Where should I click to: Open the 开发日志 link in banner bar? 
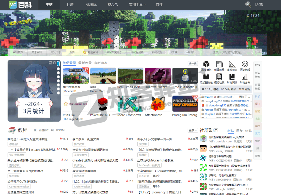[55, 52]
